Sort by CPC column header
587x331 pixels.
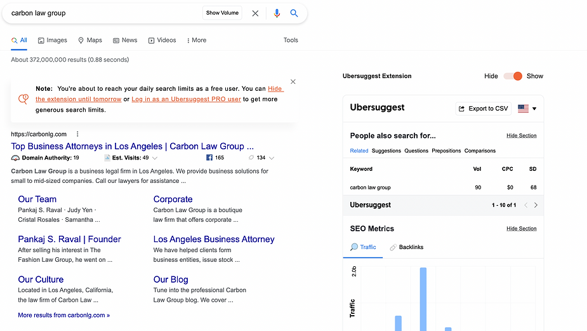pyautogui.click(x=507, y=169)
